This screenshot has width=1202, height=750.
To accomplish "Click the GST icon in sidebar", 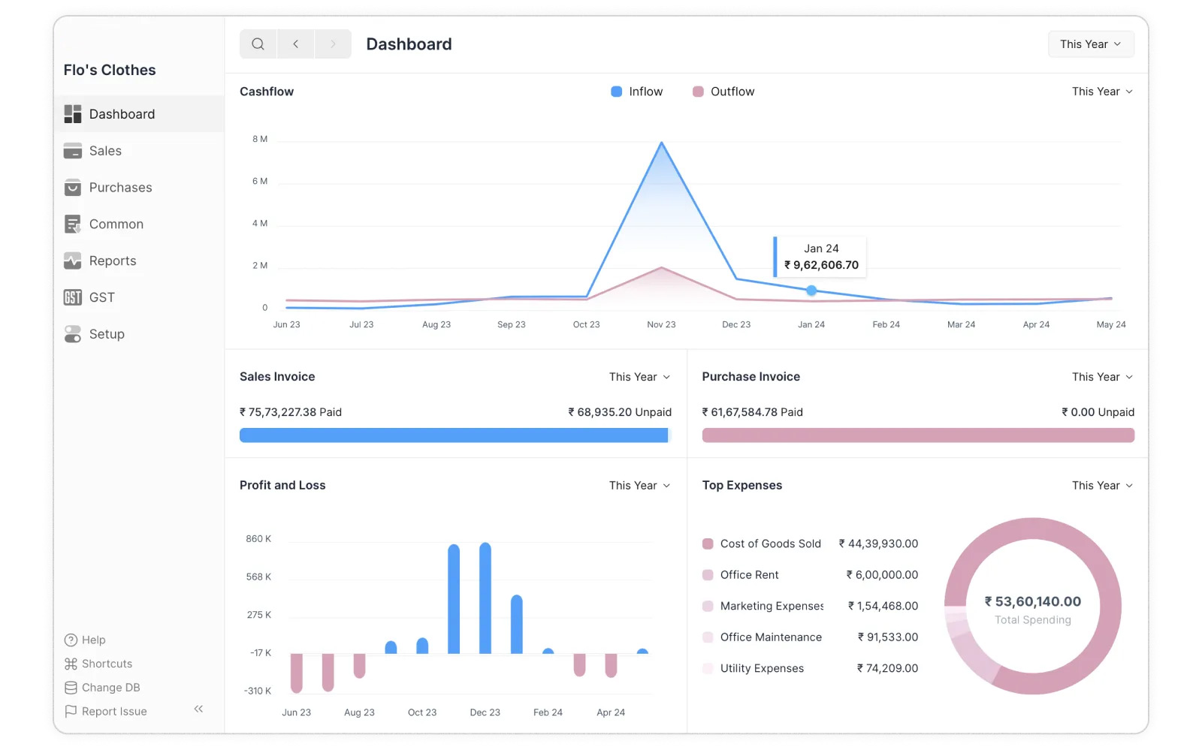I will coord(73,297).
